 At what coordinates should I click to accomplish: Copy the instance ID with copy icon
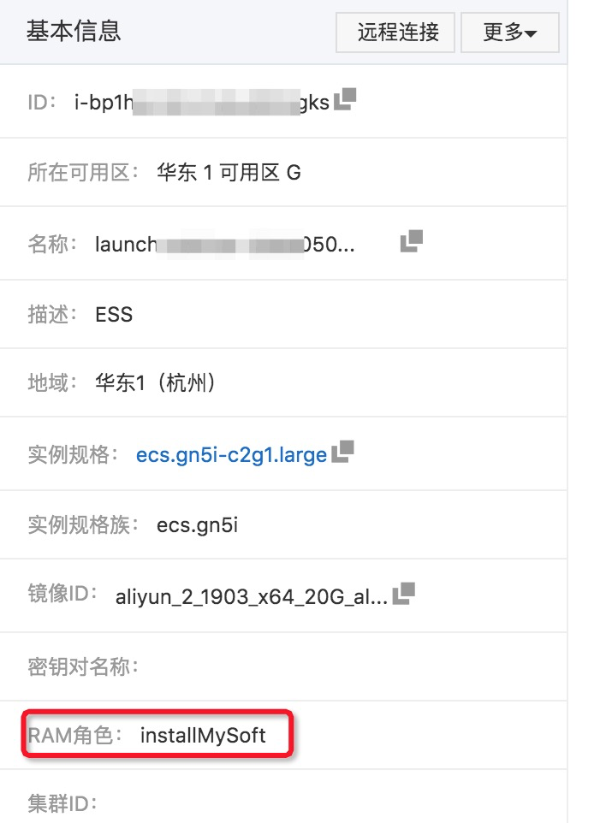point(345,99)
